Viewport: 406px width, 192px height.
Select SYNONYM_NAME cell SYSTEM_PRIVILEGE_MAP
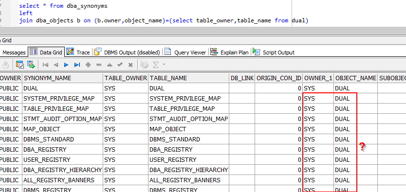62,99
